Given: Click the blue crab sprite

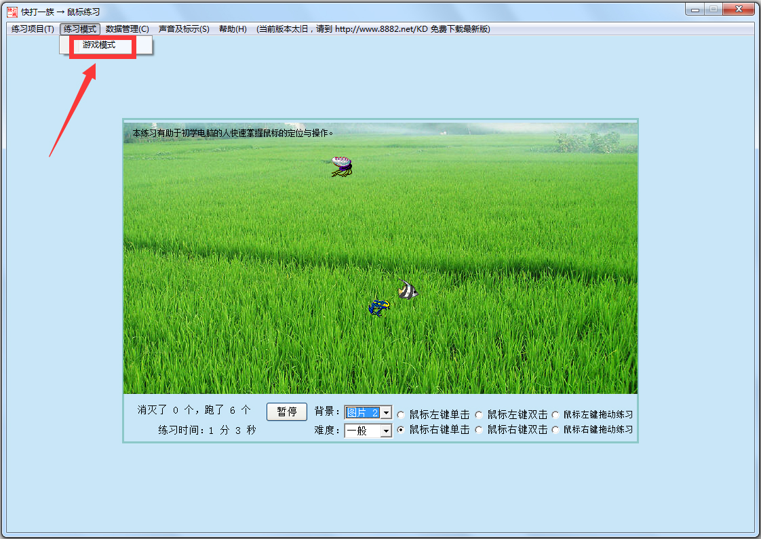Looking at the screenshot, I should [379, 306].
